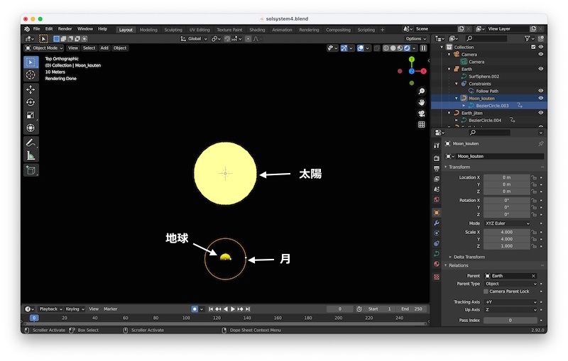Open the Render menu

[x=65, y=29]
